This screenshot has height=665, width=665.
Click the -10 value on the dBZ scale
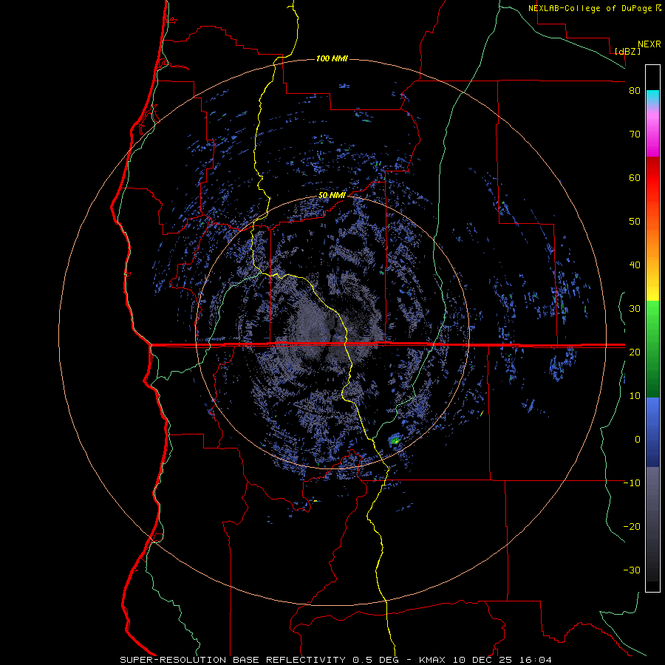[632, 482]
